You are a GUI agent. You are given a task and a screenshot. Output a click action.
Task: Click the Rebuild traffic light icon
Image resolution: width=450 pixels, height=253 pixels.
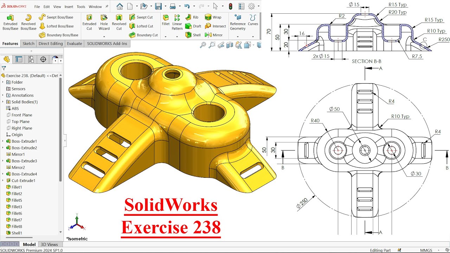tap(231, 6)
